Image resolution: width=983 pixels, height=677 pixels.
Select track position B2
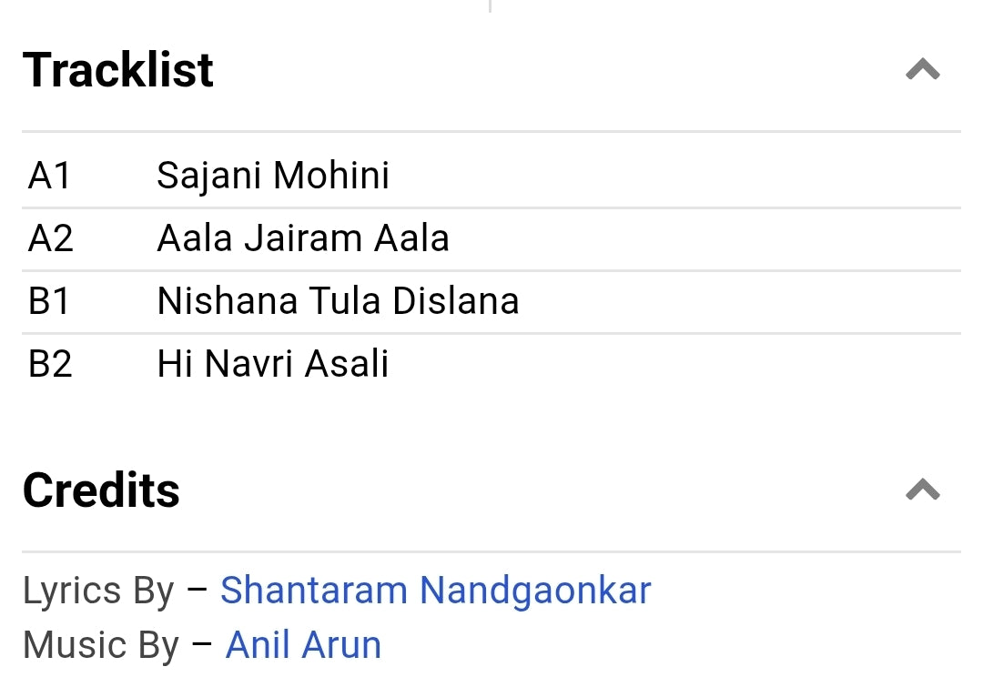tap(51, 364)
